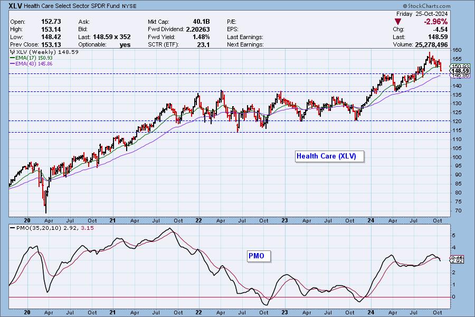Select the XLV ticker symbol in the title
Screen dimensions: 475x317
click(x=15, y=6)
